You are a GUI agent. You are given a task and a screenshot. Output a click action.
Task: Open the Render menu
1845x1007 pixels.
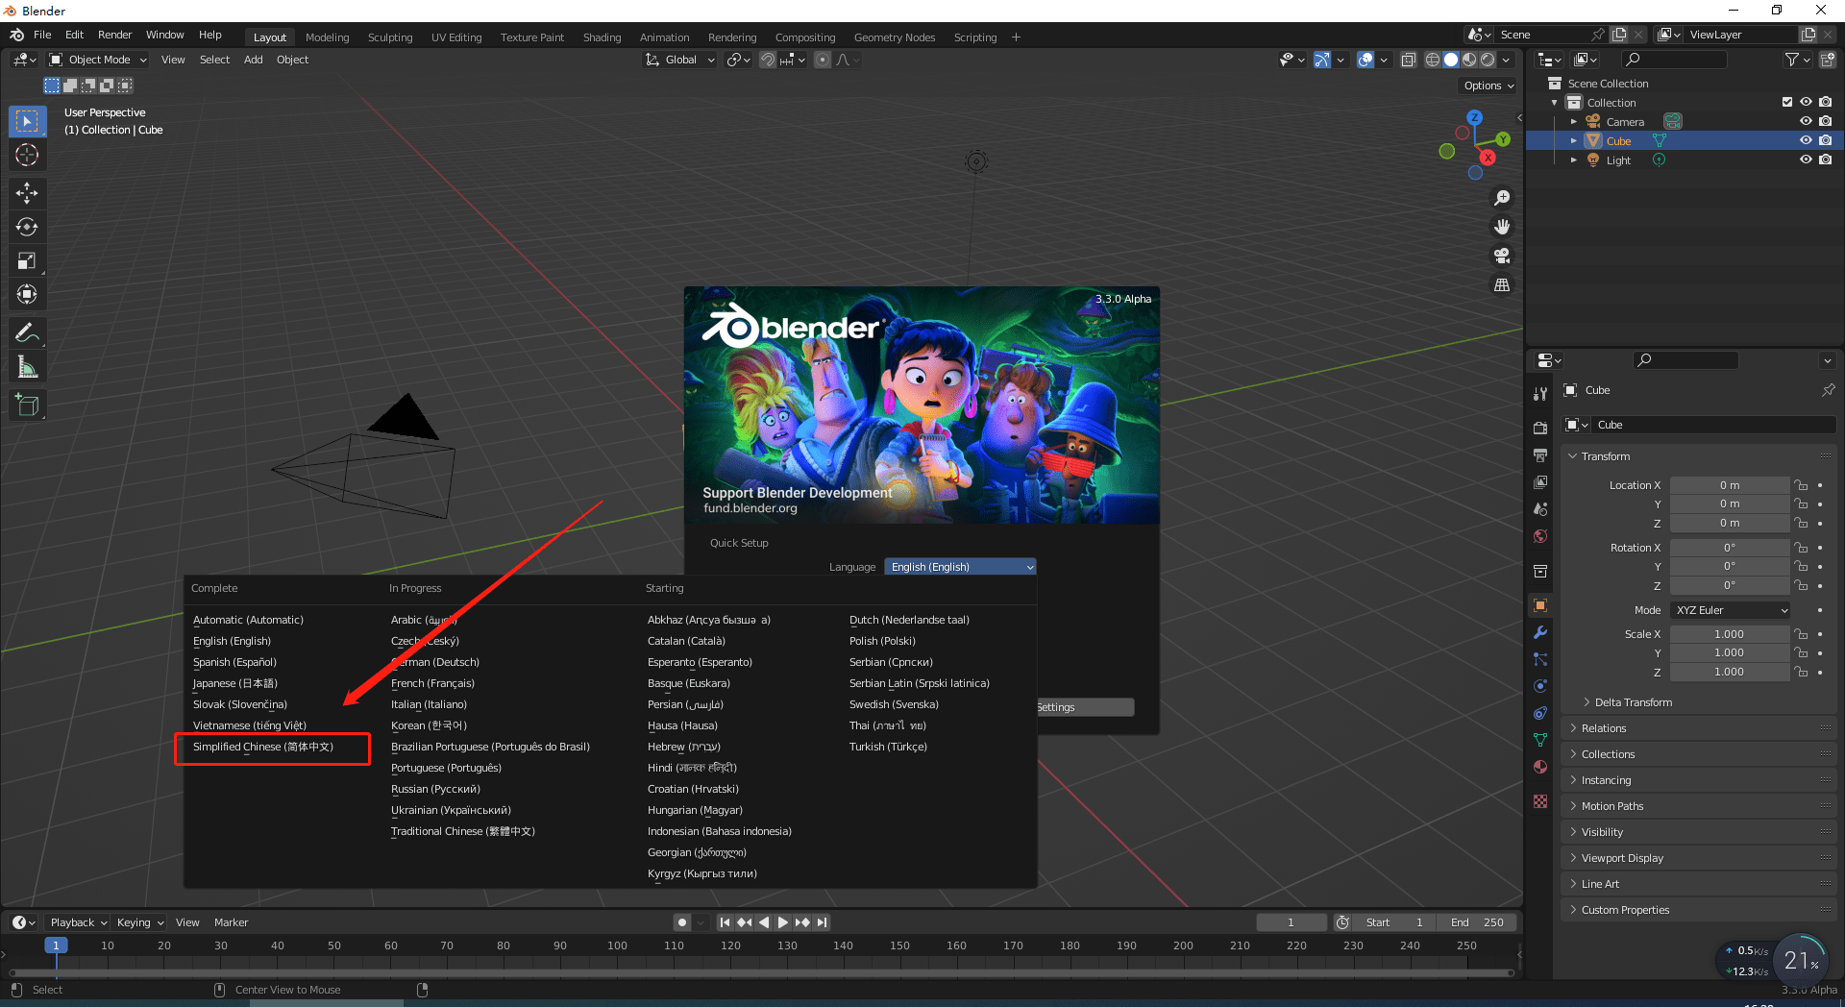click(x=114, y=35)
